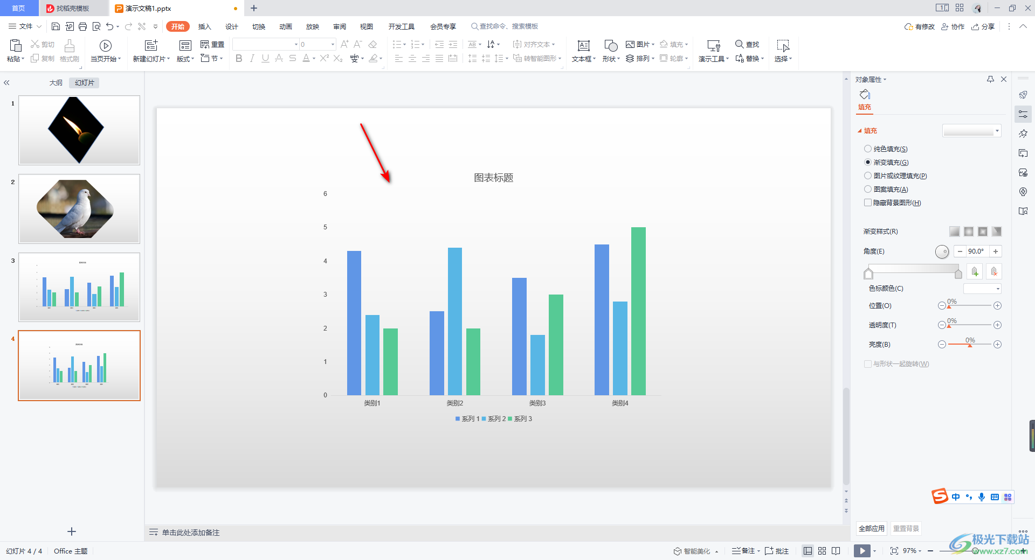Toggle Bold text formatting
The height and width of the screenshot is (560, 1035).
click(x=239, y=59)
